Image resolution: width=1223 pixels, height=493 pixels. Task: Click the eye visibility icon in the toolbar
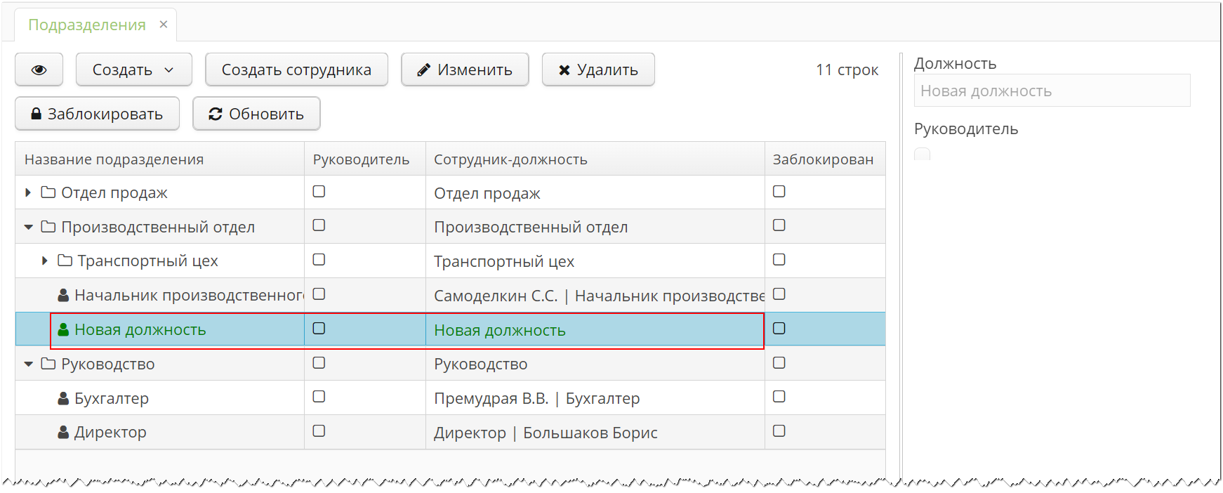pyautogui.click(x=39, y=69)
